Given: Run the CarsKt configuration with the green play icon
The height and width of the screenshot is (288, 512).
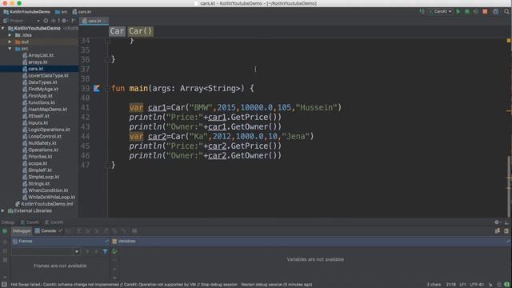Looking at the screenshot, I should pyautogui.click(x=458, y=11).
